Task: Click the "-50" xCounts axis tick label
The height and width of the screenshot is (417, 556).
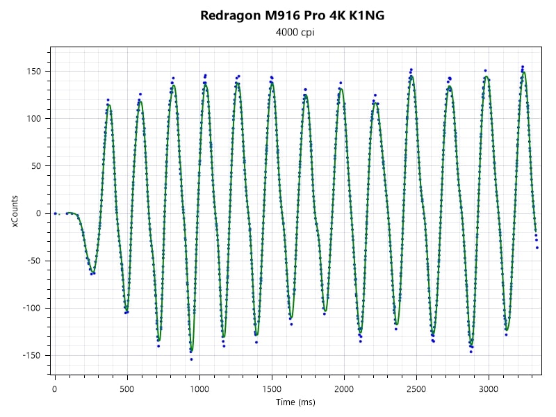Action: 34,261
